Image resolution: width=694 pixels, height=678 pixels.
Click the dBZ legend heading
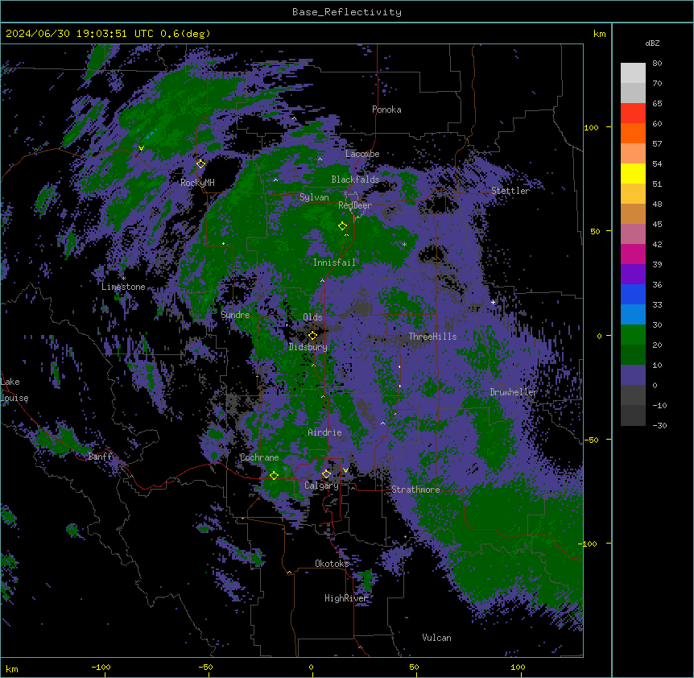pyautogui.click(x=652, y=43)
